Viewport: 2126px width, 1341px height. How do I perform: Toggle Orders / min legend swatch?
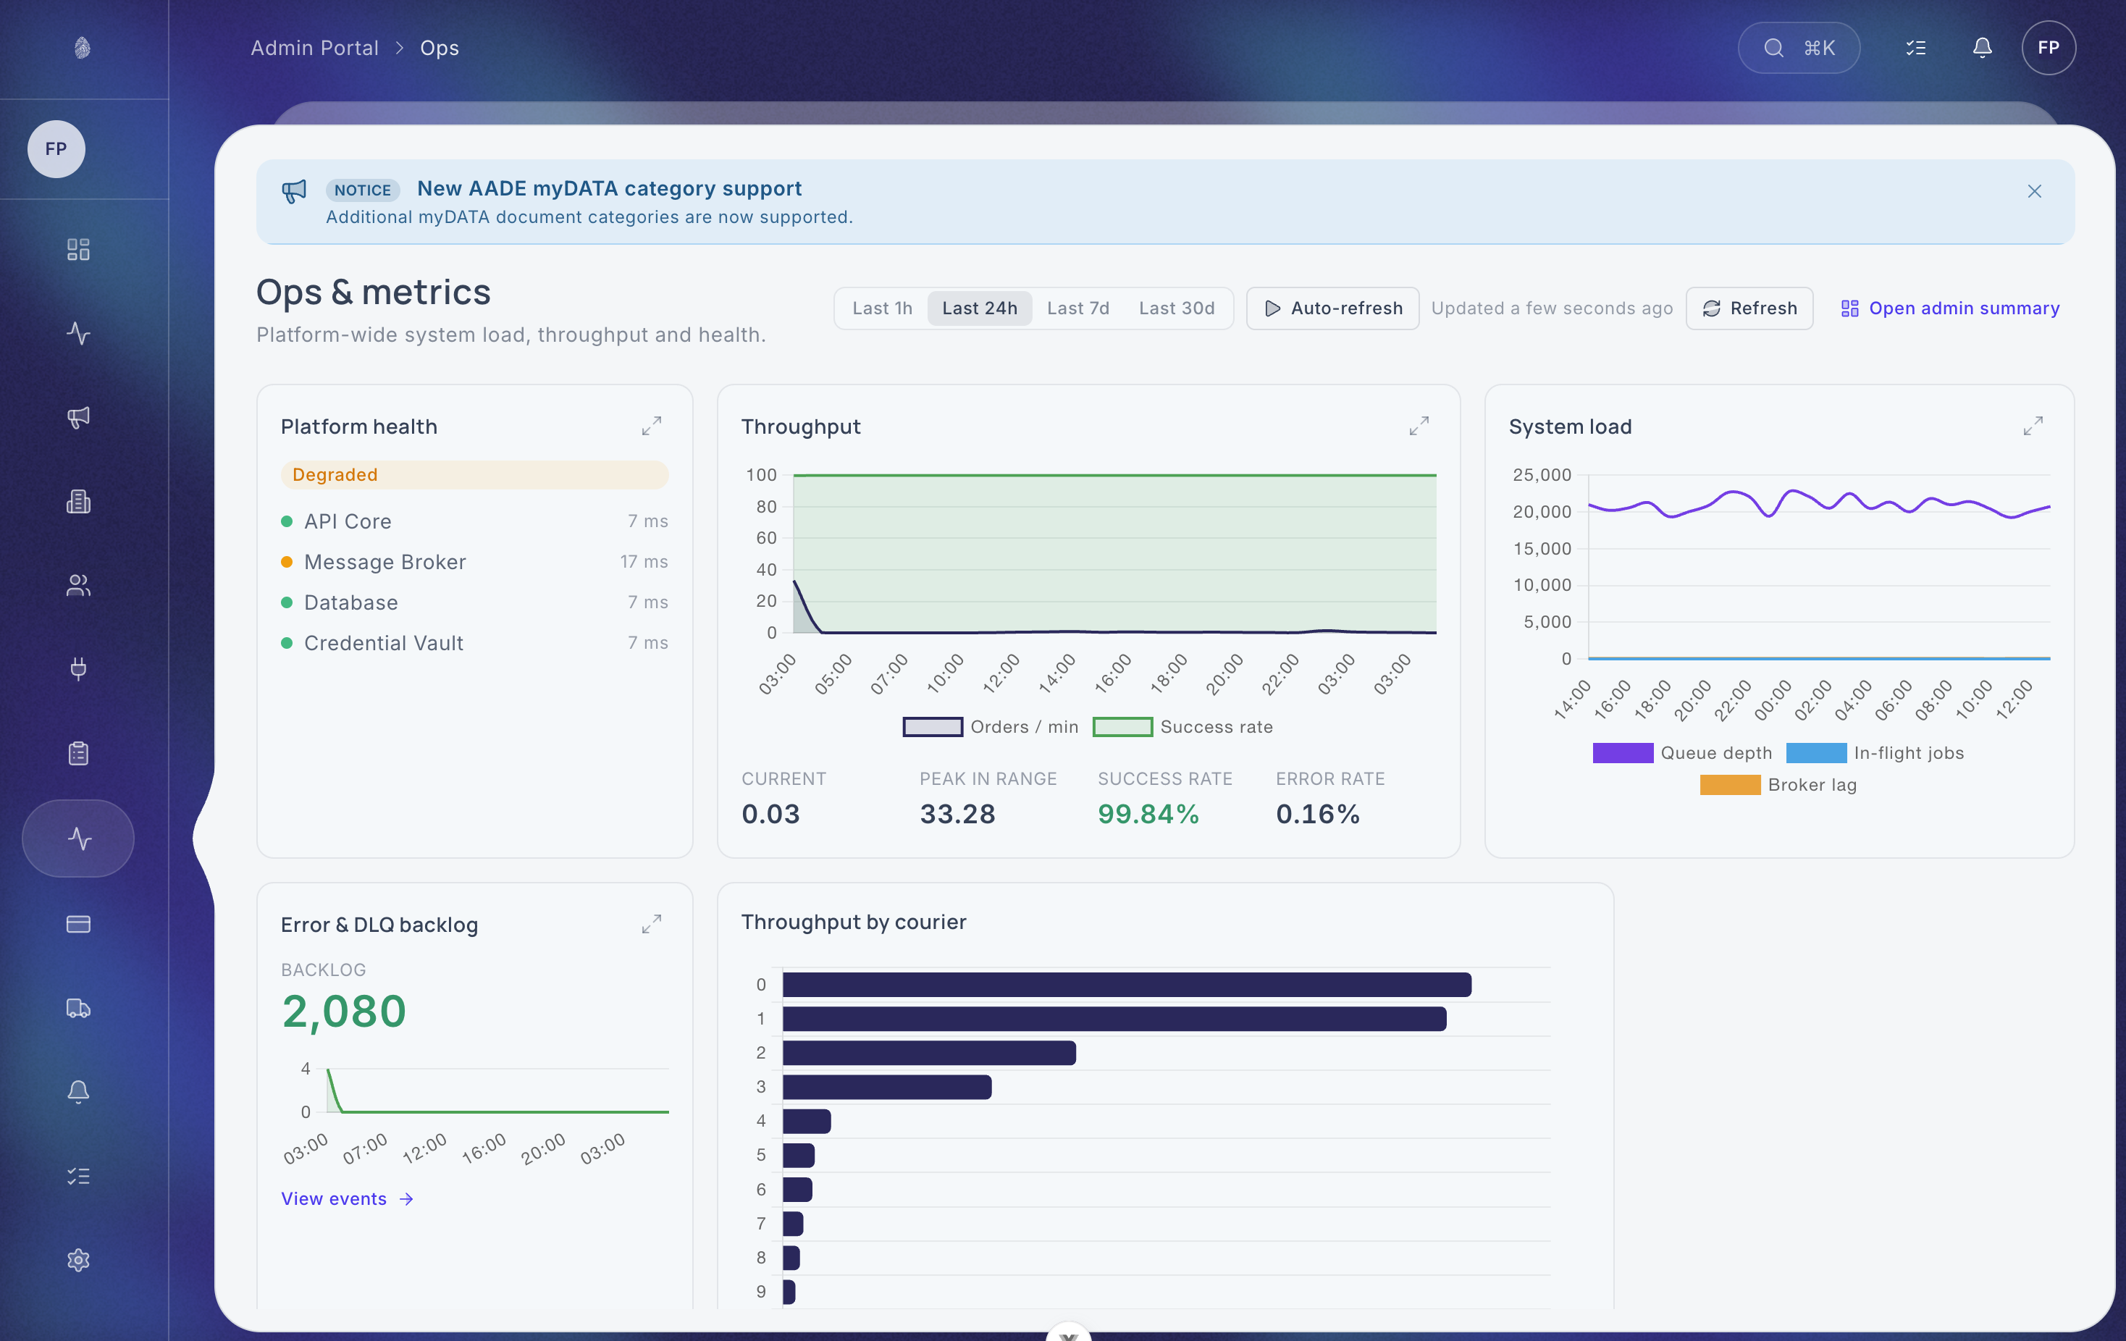point(933,726)
